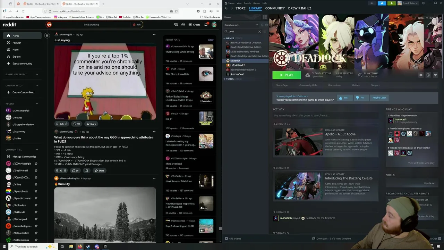This screenshot has height=250, width=444.
Task: Clear Steam library search text
Action: (259, 32)
